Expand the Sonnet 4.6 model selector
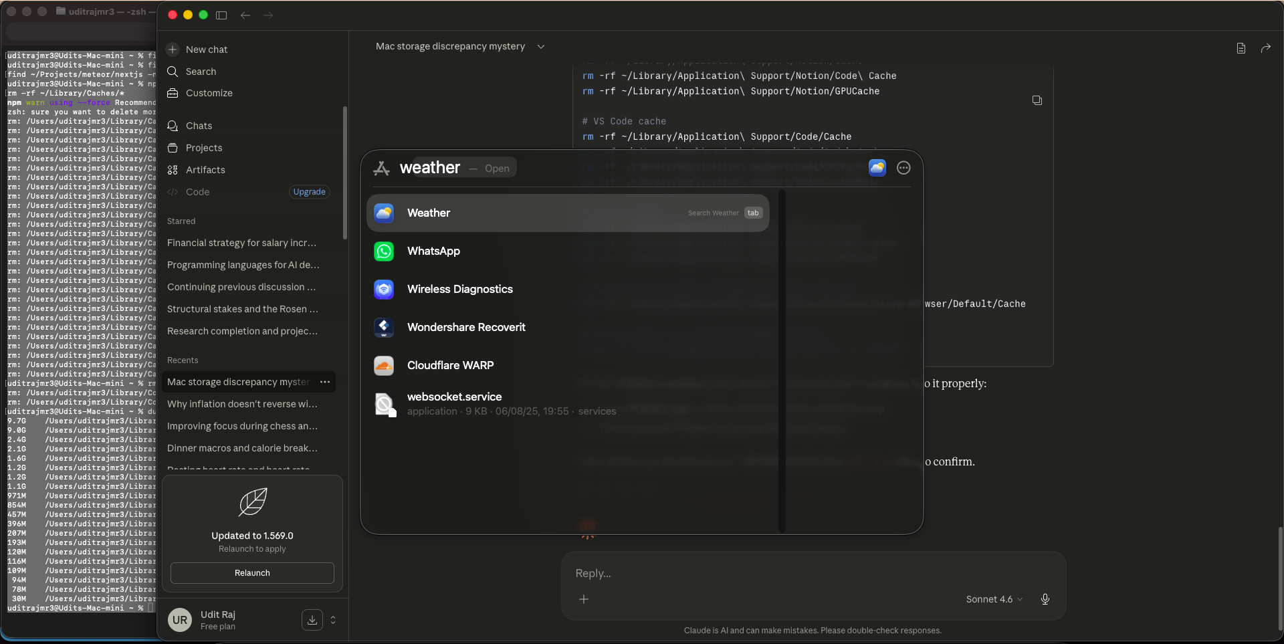Viewport: 1284px width, 644px height. click(x=994, y=599)
